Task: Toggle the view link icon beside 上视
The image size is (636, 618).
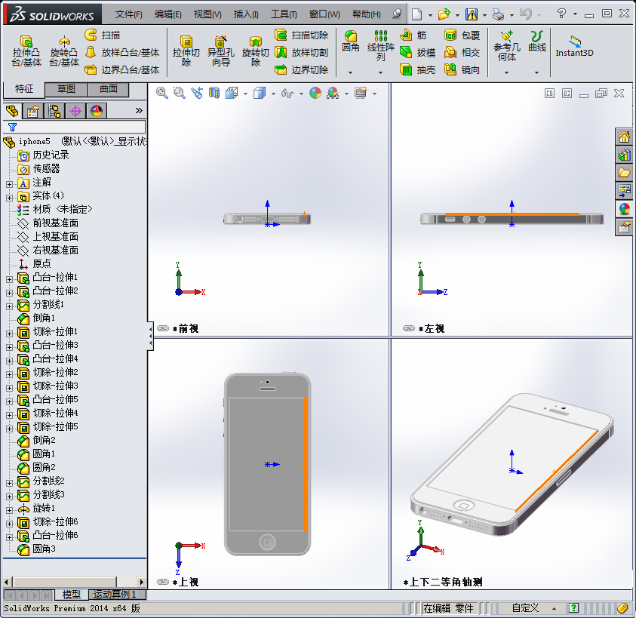Action: pyautogui.click(x=163, y=582)
